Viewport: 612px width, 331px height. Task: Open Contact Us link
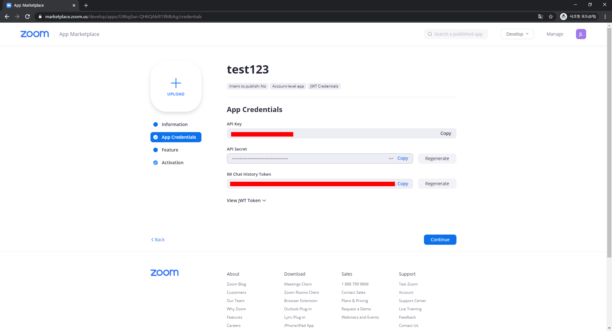[x=408, y=326]
